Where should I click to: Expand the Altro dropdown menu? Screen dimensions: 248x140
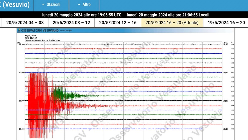84,5
